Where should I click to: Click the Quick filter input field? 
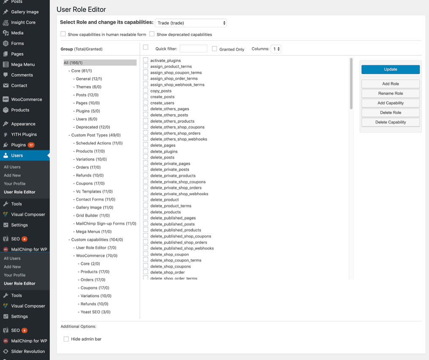pos(193,48)
